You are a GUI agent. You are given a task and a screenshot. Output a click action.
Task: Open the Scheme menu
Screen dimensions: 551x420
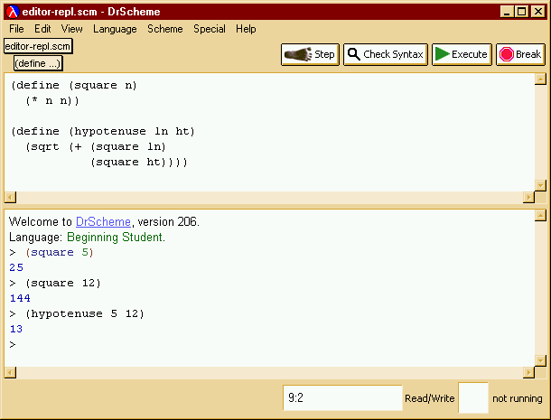pyautogui.click(x=164, y=29)
